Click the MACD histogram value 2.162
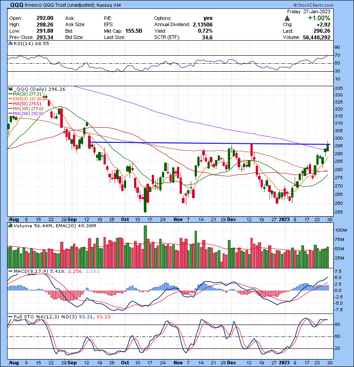The width and height of the screenshot is (354, 367). (92, 271)
